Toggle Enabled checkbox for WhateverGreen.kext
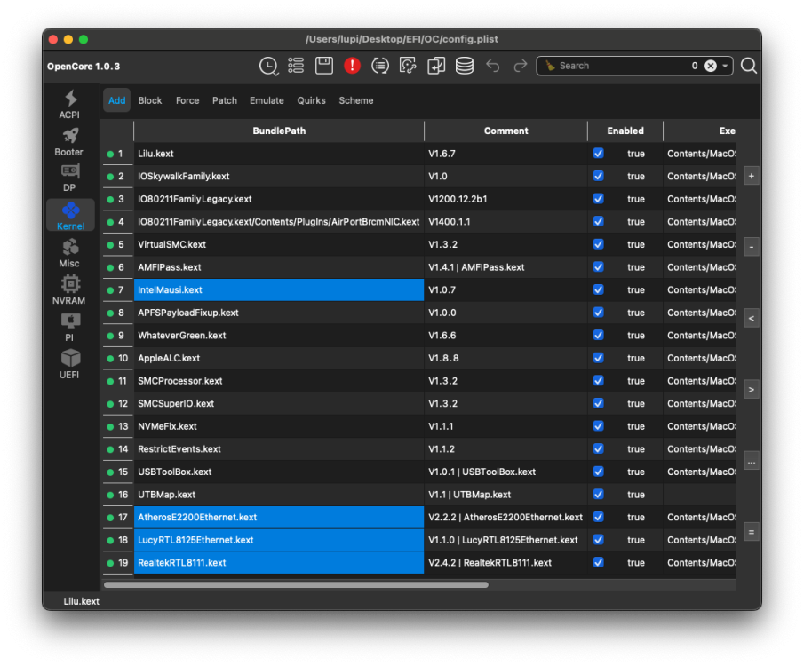The image size is (804, 666). (599, 336)
